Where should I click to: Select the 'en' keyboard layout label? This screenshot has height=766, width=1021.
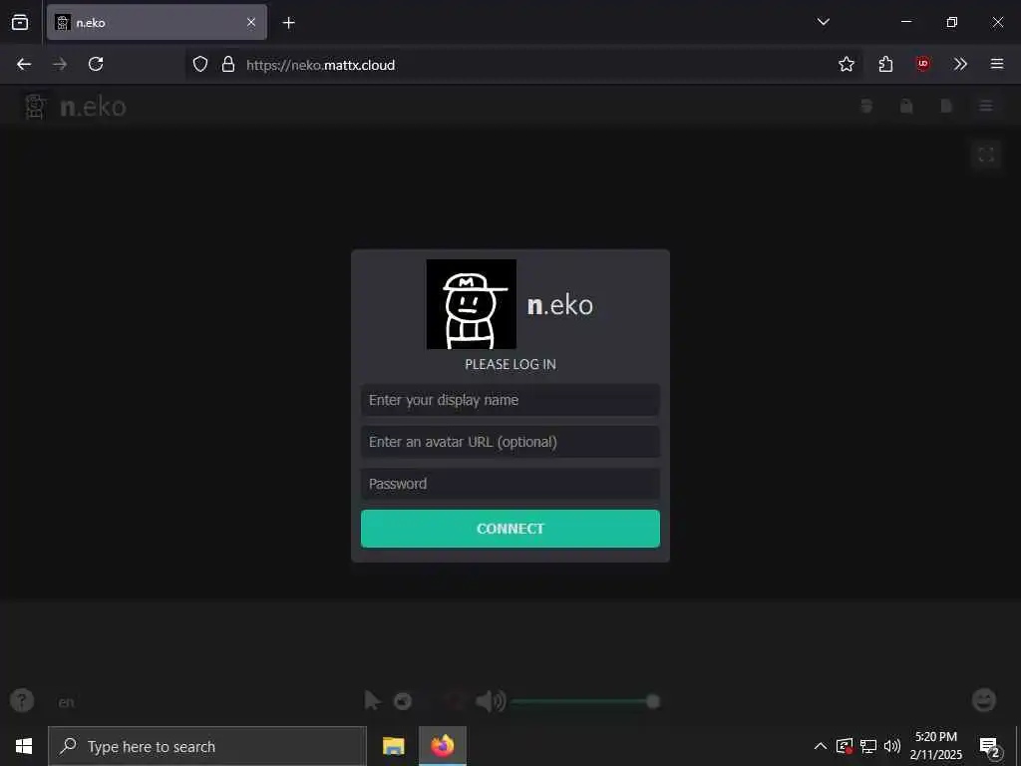(67, 702)
